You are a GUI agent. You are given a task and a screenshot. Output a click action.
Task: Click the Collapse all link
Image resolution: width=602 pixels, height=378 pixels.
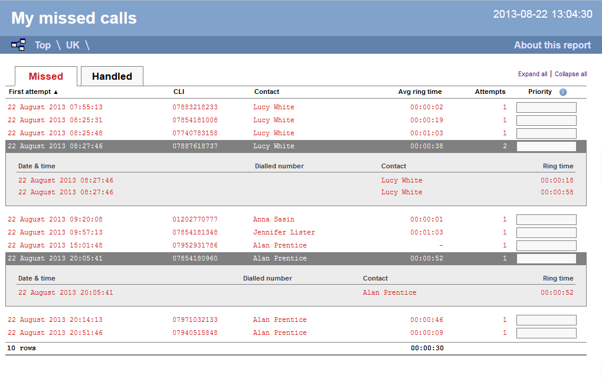point(570,74)
